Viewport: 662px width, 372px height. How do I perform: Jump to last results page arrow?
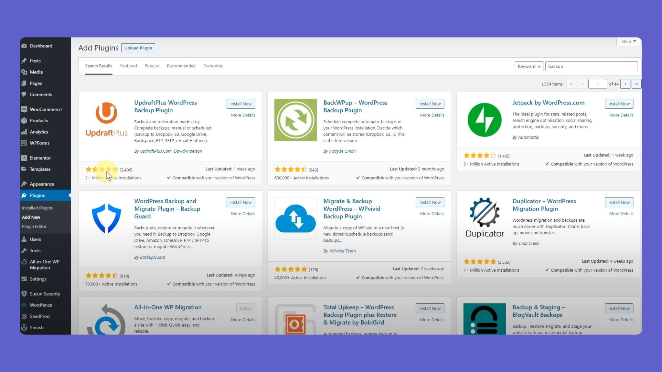click(636, 84)
